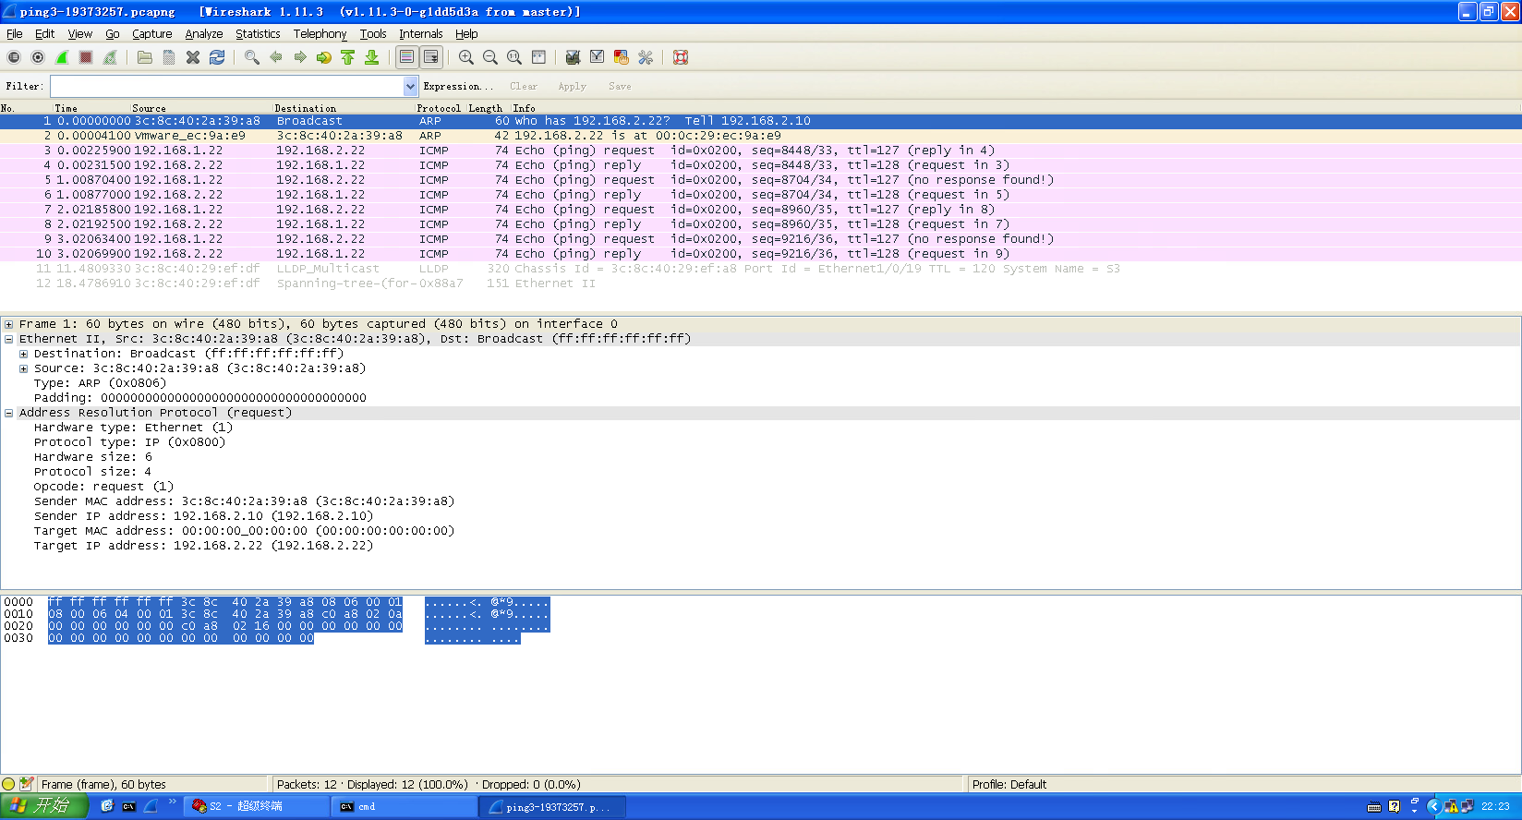
Task: Sort by the Protocol column header
Action: (439, 108)
